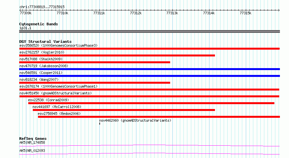
Task: Select nsv441697 (McCarroll2008) label
Action: 57,107
